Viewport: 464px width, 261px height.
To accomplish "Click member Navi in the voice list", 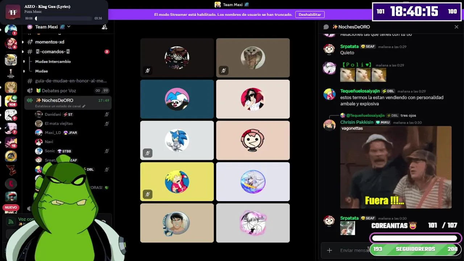I will (x=49, y=142).
